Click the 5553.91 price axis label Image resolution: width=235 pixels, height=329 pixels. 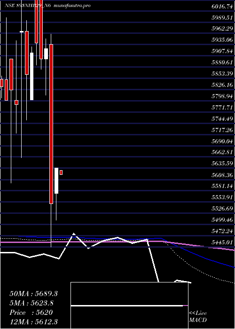pos(222,197)
